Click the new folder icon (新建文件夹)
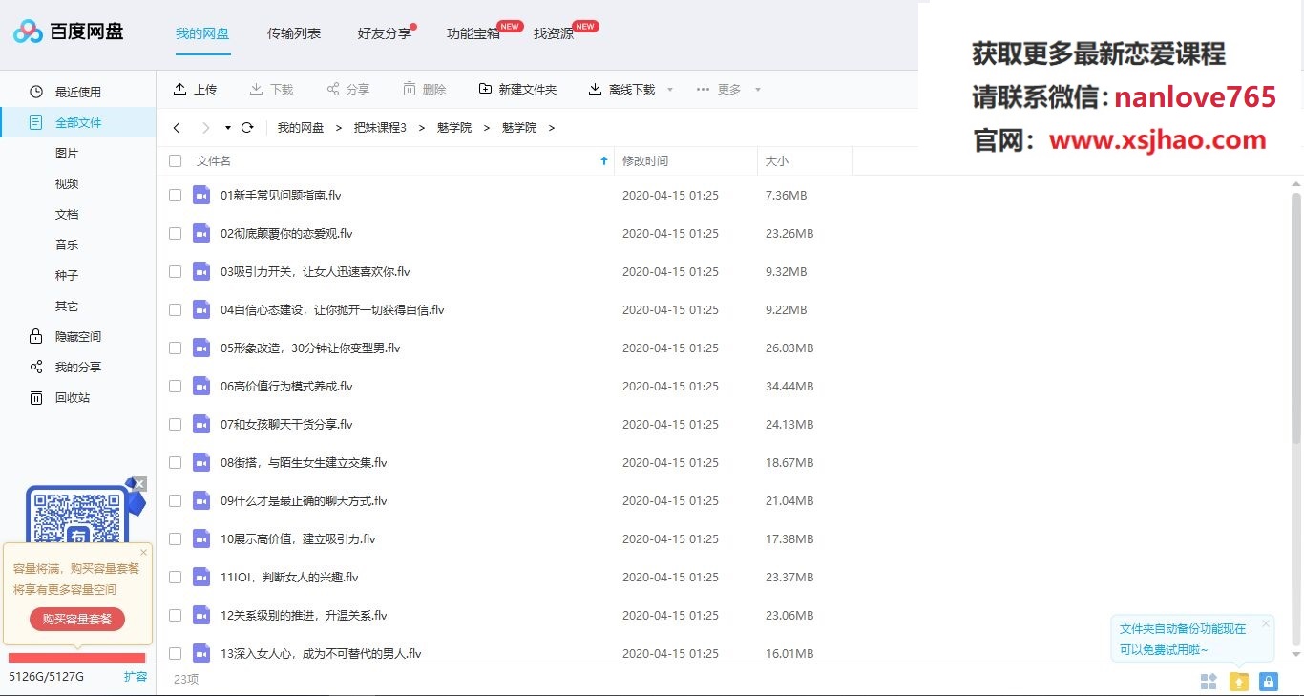Image resolution: width=1304 pixels, height=696 pixels. [485, 89]
